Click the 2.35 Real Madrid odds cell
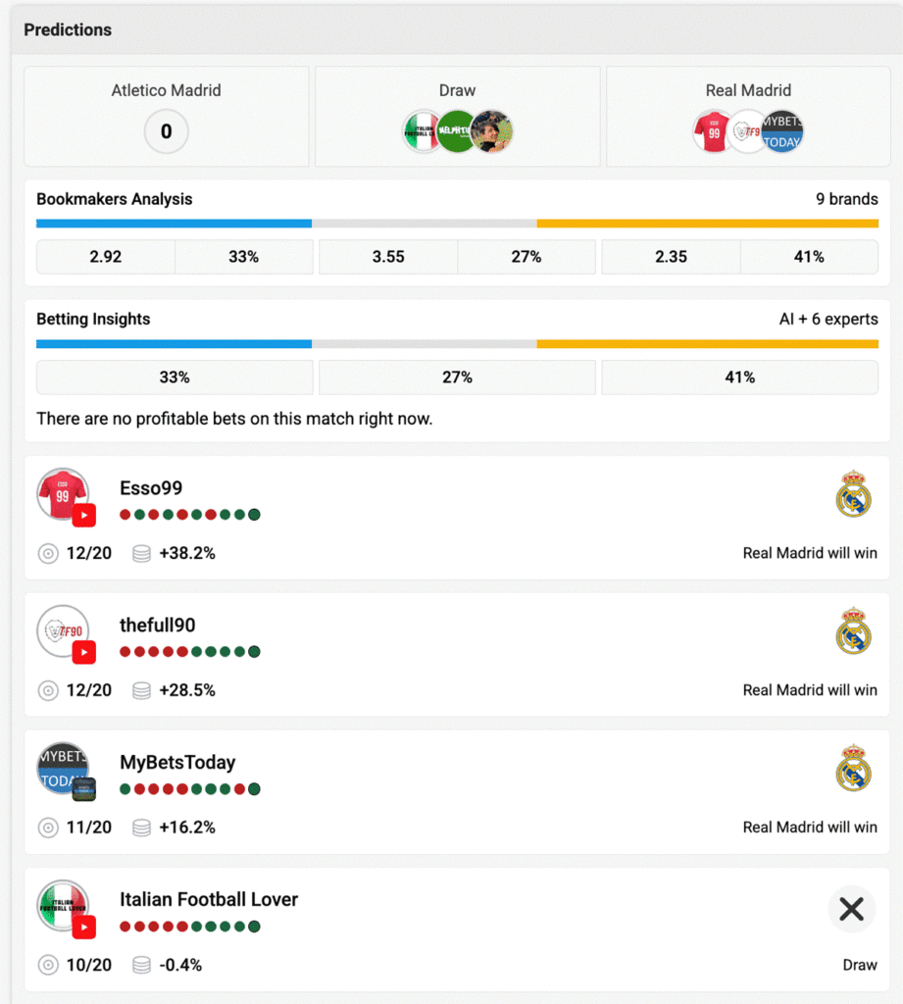Viewport: 903px width, 1004px height. 671,257
